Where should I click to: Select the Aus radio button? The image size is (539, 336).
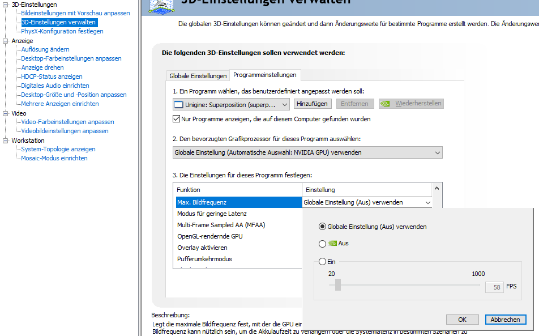pos(322,244)
